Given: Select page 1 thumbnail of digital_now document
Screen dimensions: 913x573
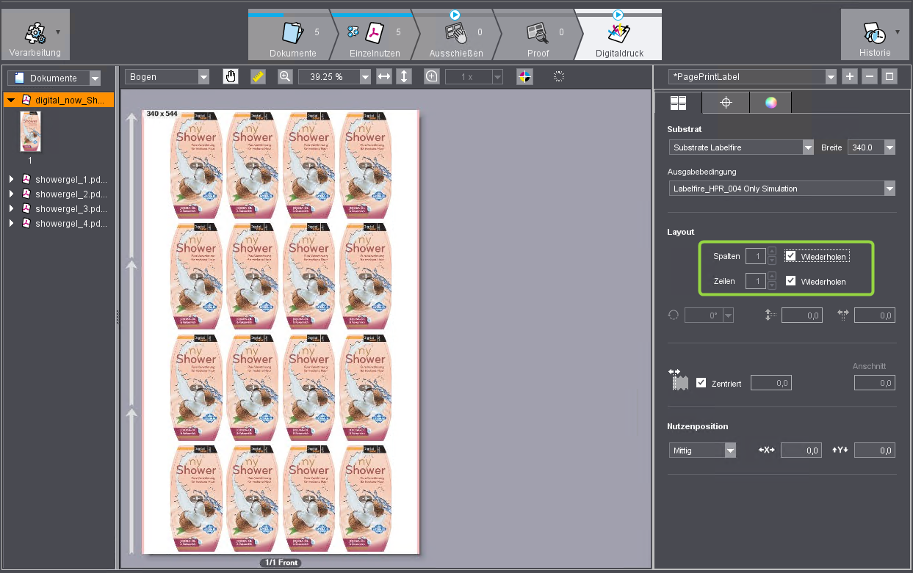Looking at the screenshot, I should coord(30,132).
